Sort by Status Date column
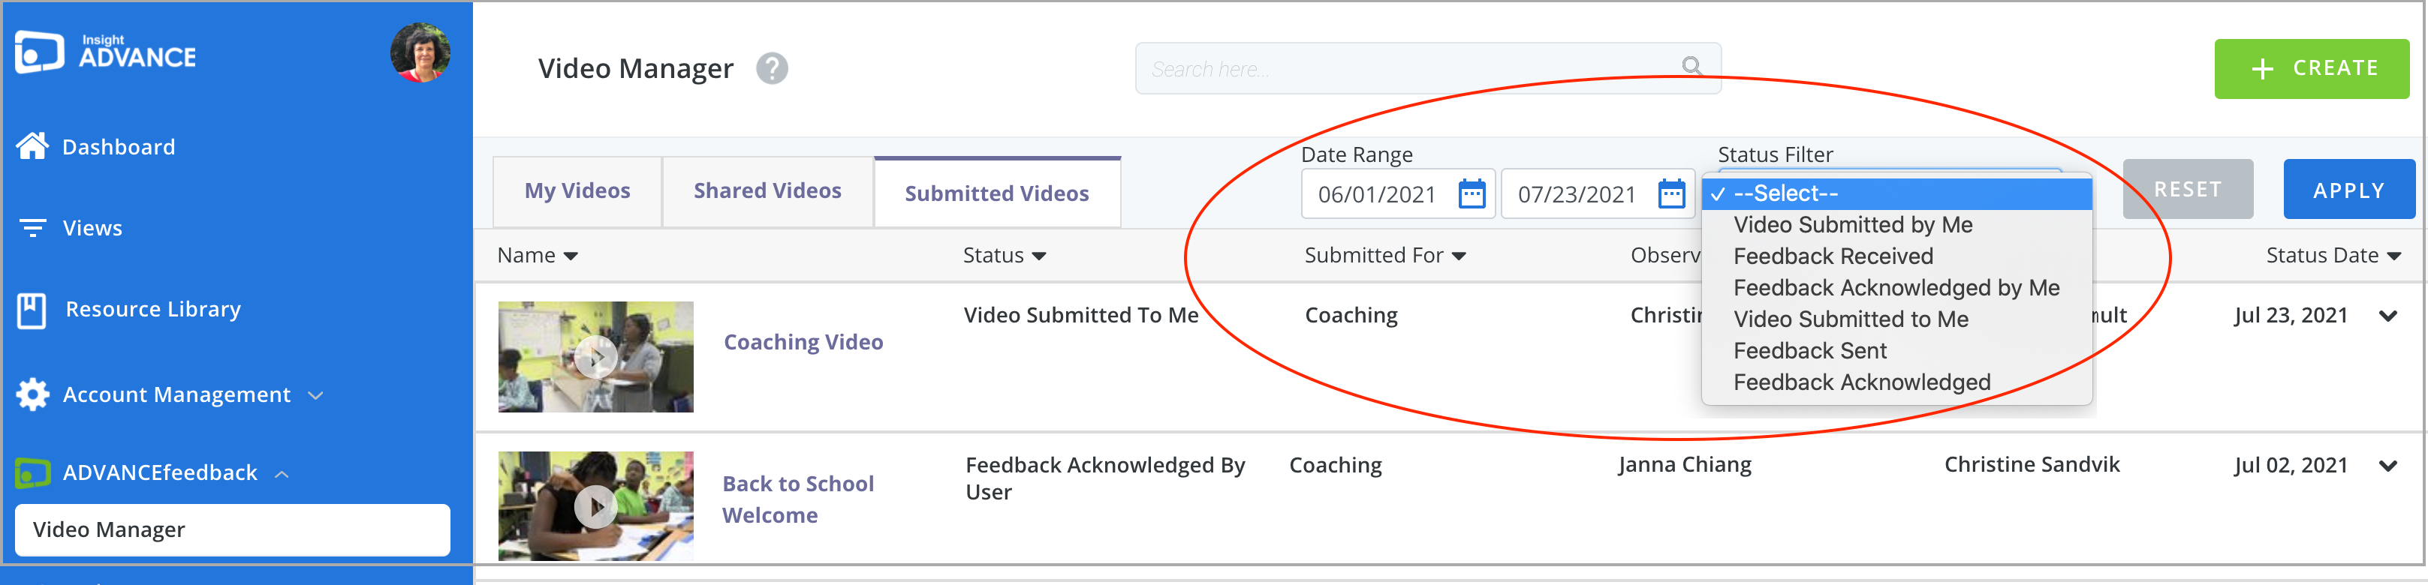 (2333, 255)
